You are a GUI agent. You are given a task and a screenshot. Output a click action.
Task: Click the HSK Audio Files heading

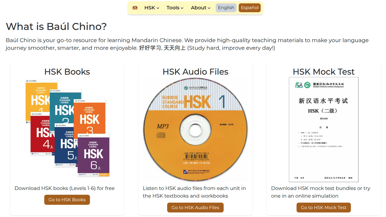195,71
